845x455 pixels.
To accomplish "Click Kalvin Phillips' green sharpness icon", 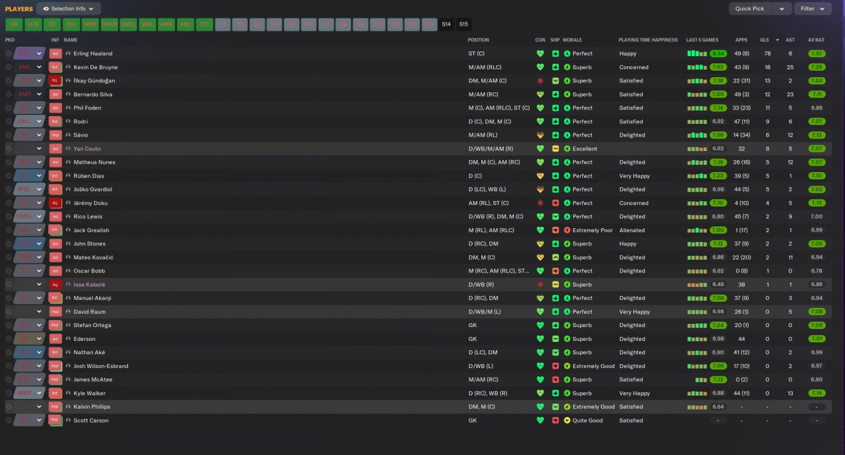I will [555, 407].
